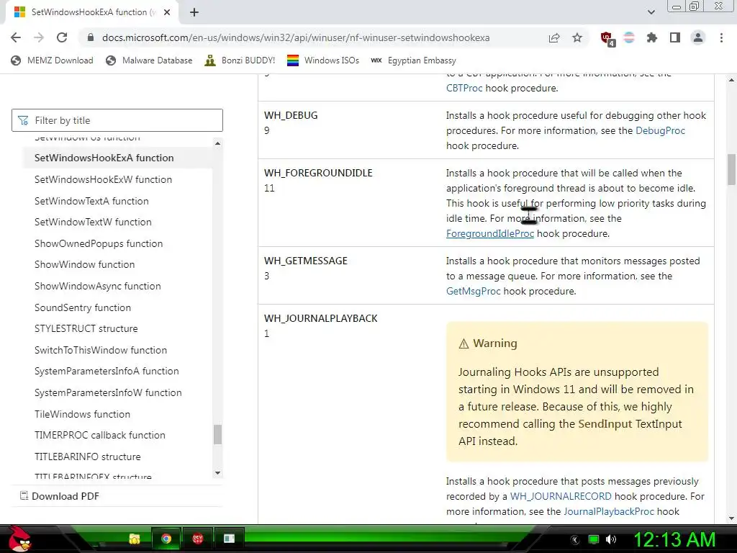Follow the ForegroundIdleProc link
Image resolution: width=737 pixels, height=553 pixels.
[x=489, y=233]
